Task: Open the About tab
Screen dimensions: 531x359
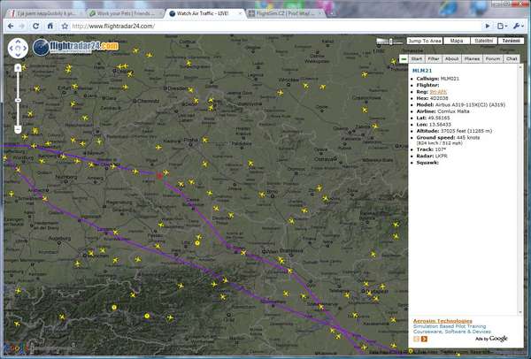Action: point(451,59)
